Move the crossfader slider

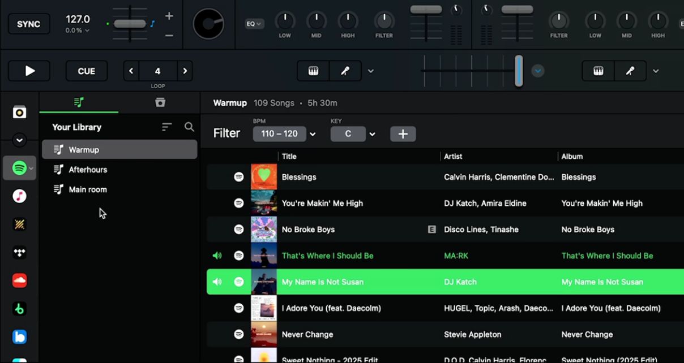coord(519,71)
